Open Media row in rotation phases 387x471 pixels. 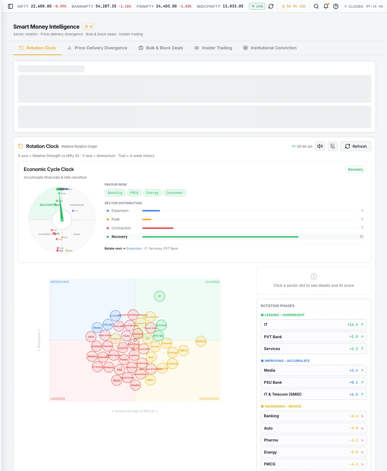(x=313, y=370)
